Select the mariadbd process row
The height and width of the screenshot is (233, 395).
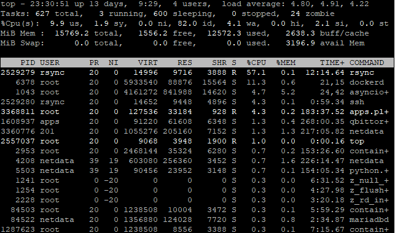point(197,220)
